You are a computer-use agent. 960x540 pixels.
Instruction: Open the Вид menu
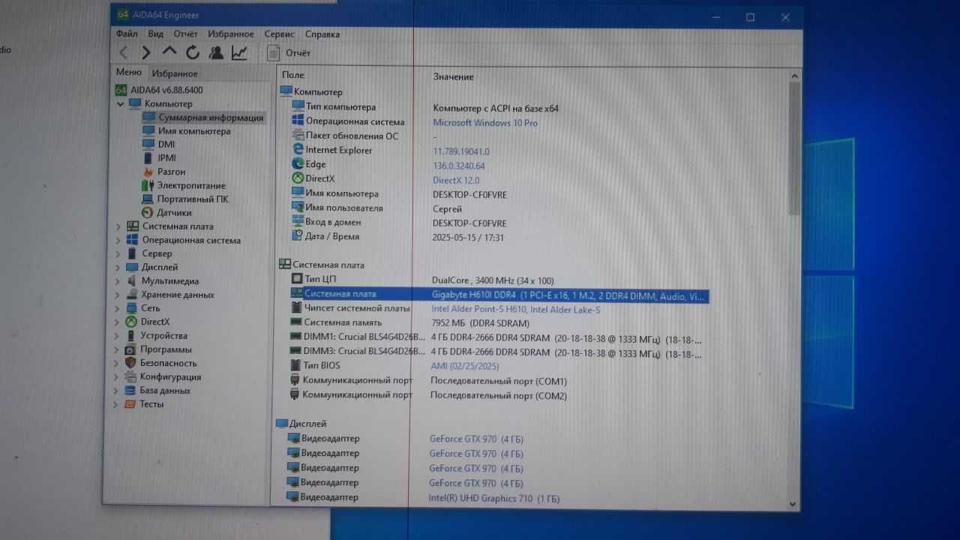tap(156, 34)
